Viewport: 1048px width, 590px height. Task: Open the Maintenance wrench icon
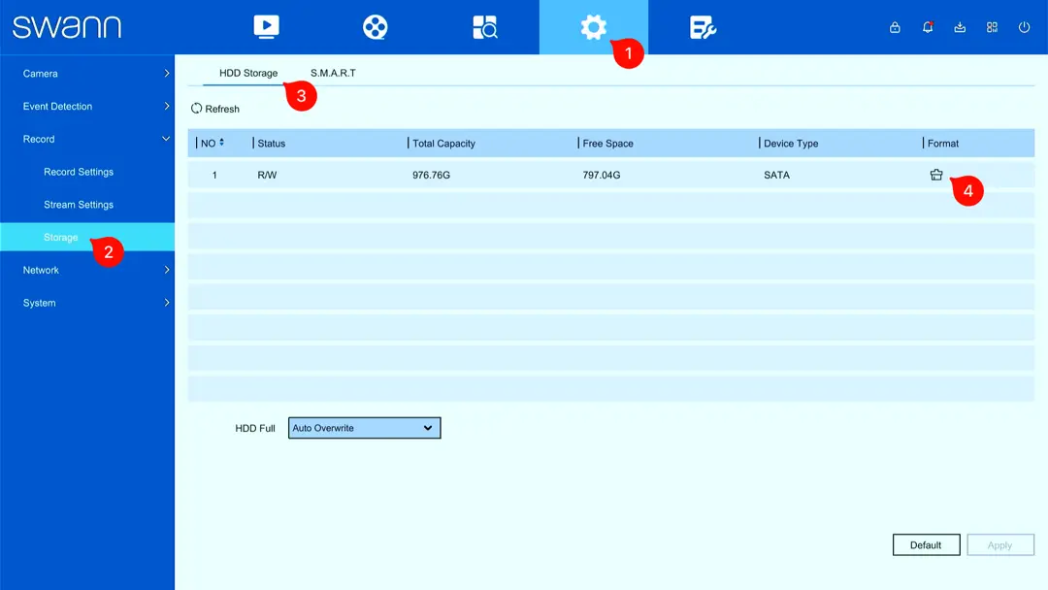[703, 27]
